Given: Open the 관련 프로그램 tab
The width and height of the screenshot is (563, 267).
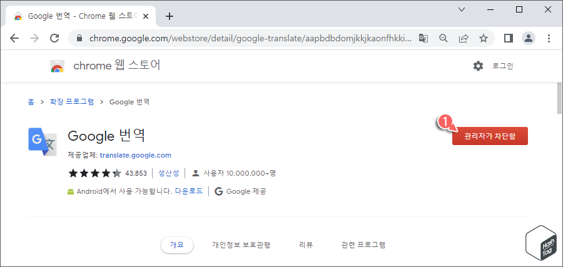Looking at the screenshot, I should click(363, 245).
